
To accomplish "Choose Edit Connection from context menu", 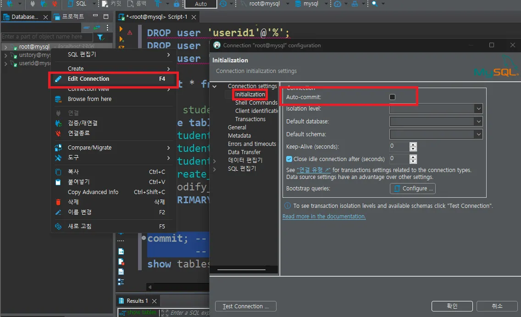I will 114,79.
